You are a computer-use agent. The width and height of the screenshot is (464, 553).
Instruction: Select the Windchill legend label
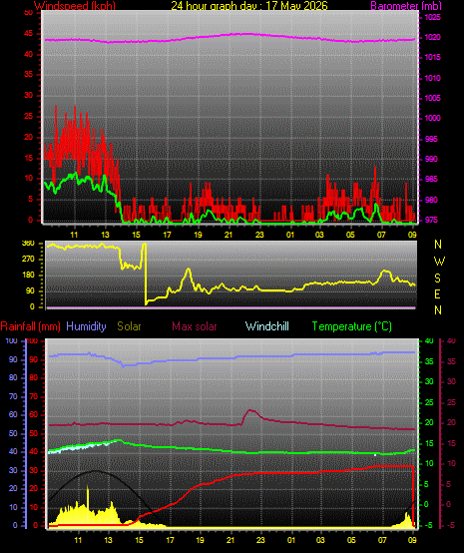point(266,326)
